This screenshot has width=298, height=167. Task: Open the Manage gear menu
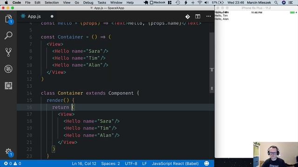pyautogui.click(x=8, y=152)
